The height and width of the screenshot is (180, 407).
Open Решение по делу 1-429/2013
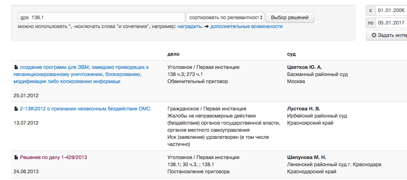(53, 157)
